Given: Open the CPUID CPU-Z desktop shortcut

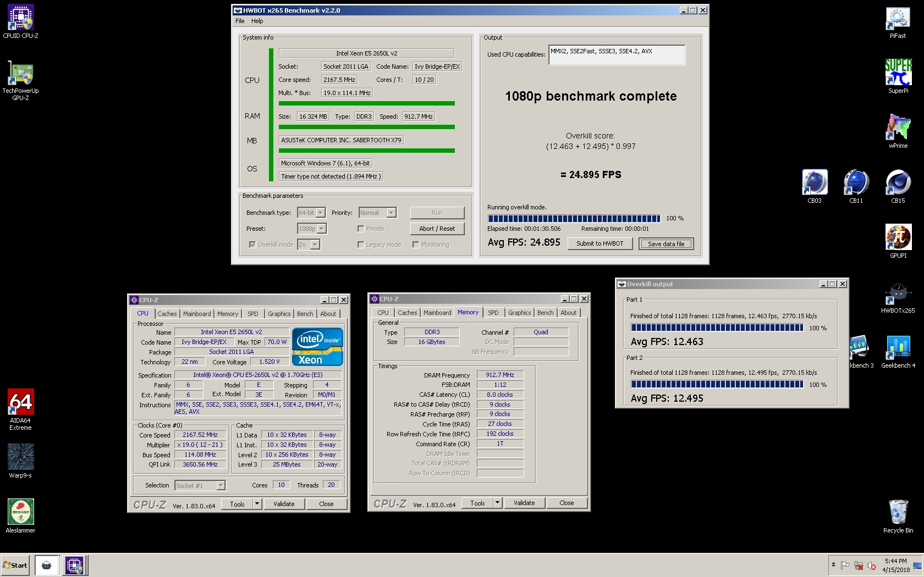Looking at the screenshot, I should coord(20,21).
